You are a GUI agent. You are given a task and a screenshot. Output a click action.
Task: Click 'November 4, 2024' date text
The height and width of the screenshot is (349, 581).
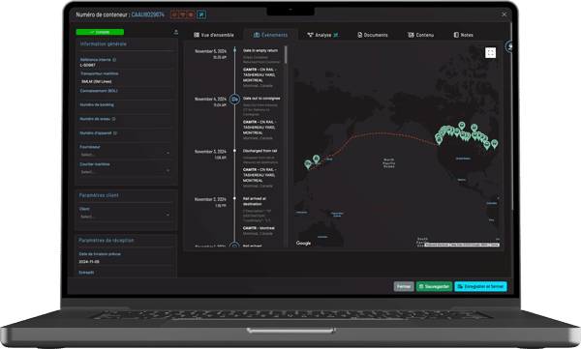coord(210,99)
